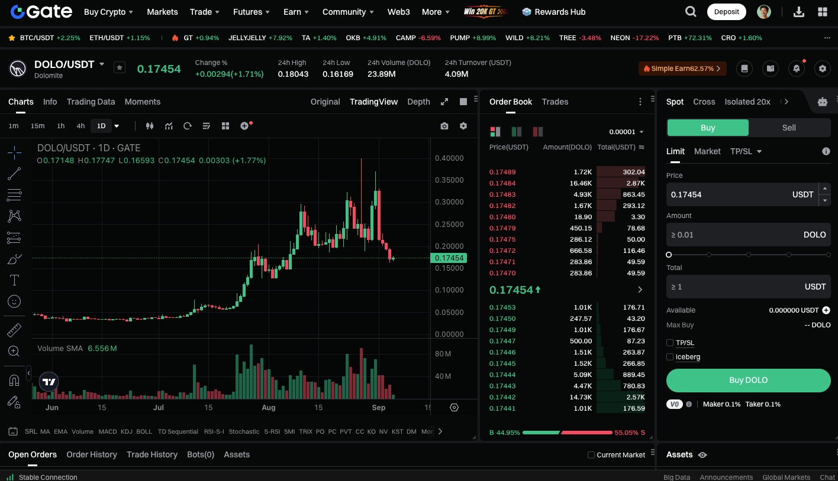Screen dimensions: 838x481
Task: Select the trend line drawing tool
Action: point(14,174)
